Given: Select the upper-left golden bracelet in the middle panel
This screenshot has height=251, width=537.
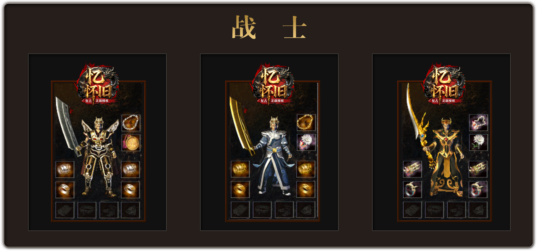Looking at the screenshot, I should (240, 169).
